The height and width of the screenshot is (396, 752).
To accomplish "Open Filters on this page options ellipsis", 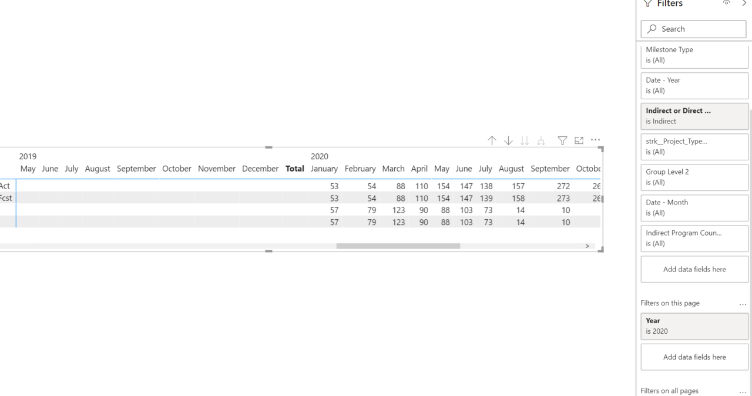I will [x=743, y=304].
